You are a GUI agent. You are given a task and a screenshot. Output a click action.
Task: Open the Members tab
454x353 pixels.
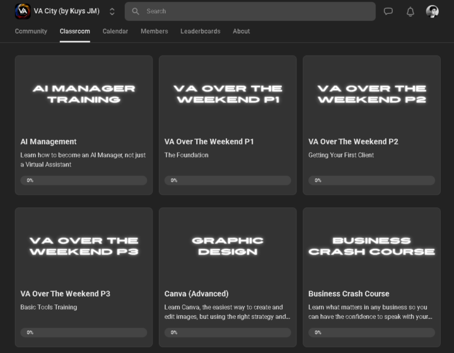point(154,32)
